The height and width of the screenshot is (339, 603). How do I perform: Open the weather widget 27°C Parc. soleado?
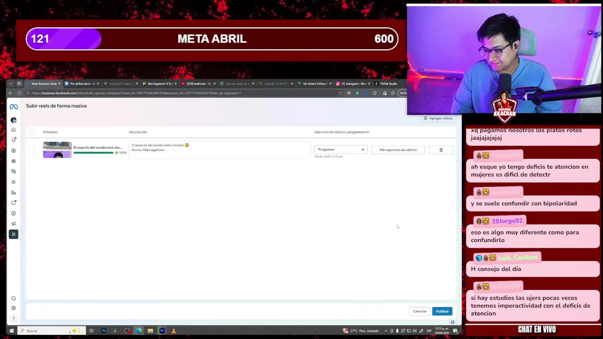(x=361, y=331)
